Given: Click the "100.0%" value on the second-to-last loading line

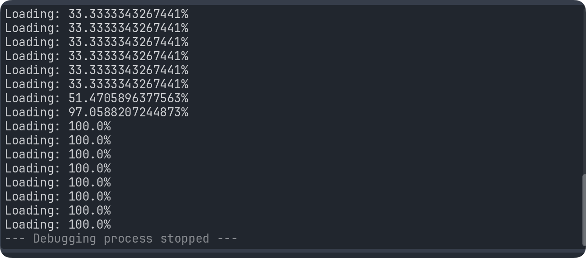Looking at the screenshot, I should click(90, 210).
